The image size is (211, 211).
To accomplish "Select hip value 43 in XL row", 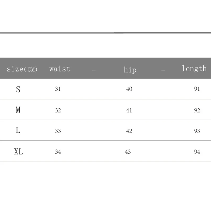I will [x=128, y=152].
